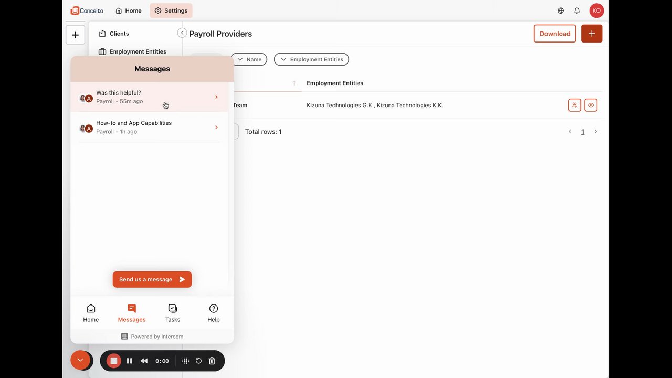
Task: Download the payroll providers list
Action: point(555,34)
